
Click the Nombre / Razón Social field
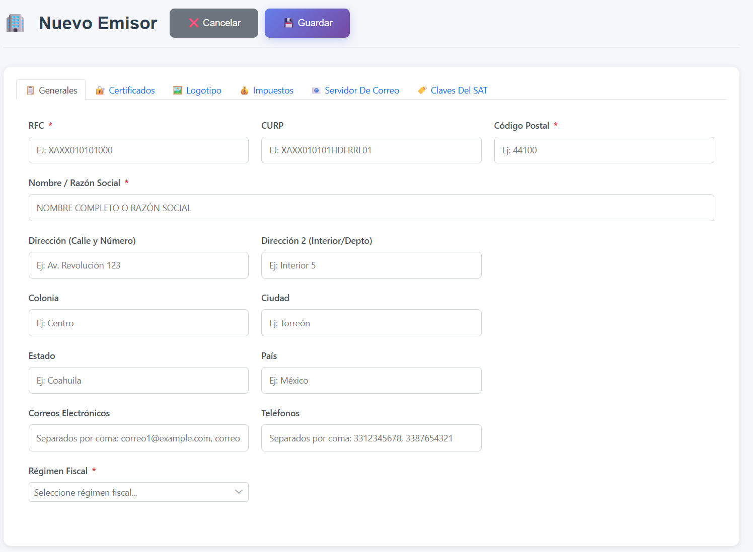pos(371,208)
